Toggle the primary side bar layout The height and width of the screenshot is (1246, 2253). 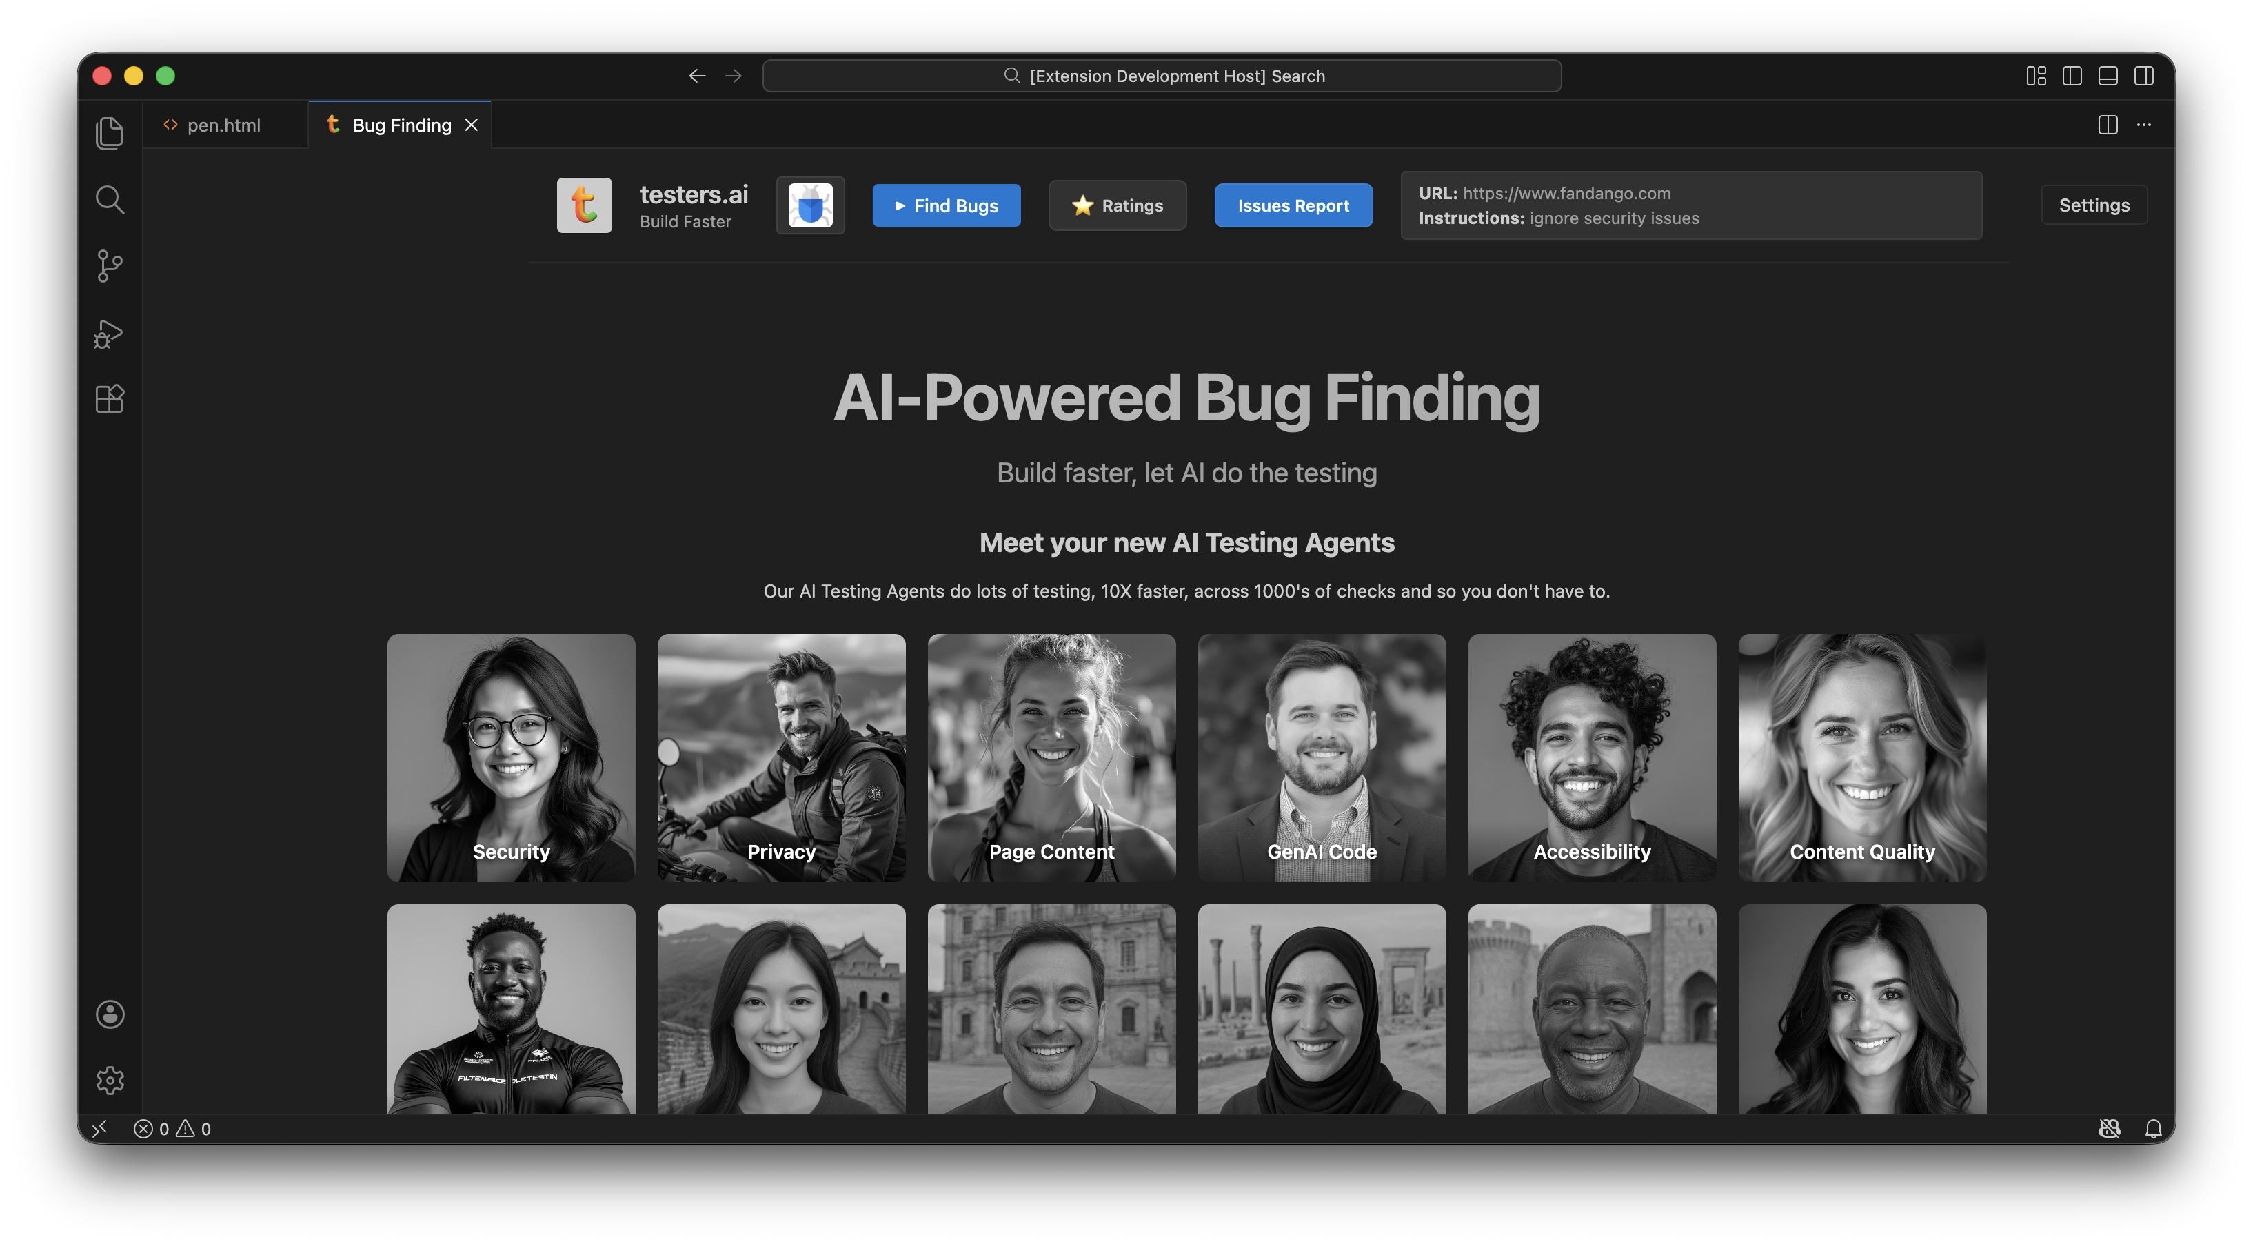[2072, 76]
